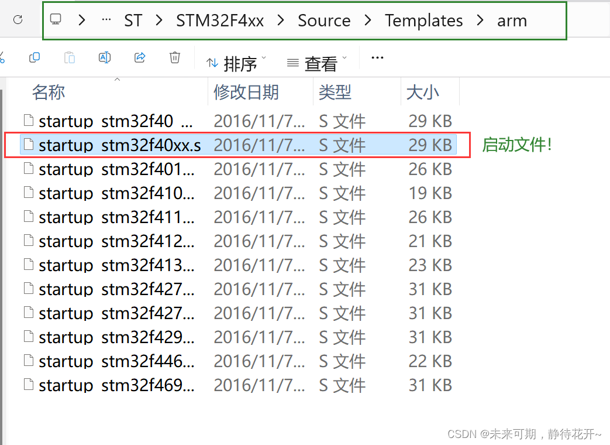Click the arm breadcrumb segment
Image resolution: width=610 pixels, height=445 pixels.
click(x=512, y=20)
